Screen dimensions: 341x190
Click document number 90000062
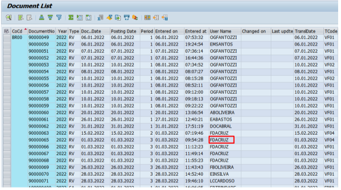point(39,127)
